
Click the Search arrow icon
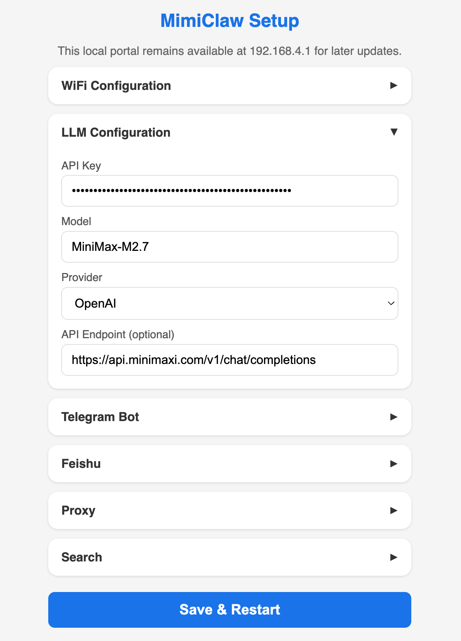[x=394, y=557]
